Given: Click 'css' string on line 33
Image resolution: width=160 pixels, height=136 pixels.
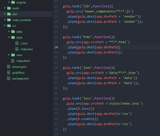Looking at the screenshot, I should (x=125, y=114).
